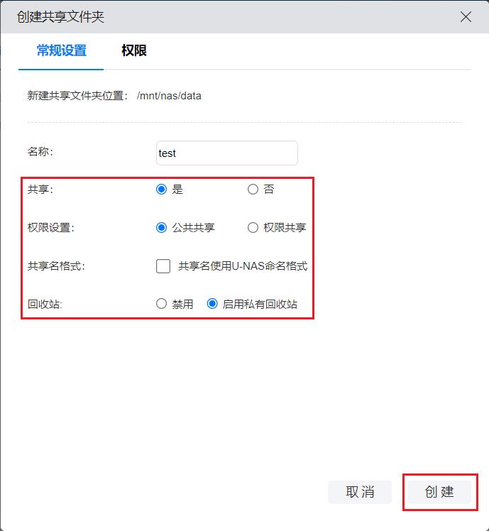
Task: Enable the 共享名使用U-NAS命名格式 checkbox
Action: tap(163, 266)
